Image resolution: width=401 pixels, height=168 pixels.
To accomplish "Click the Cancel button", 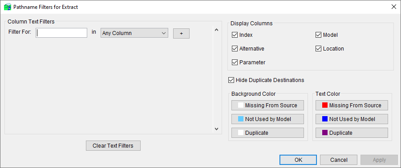I will (339, 160).
